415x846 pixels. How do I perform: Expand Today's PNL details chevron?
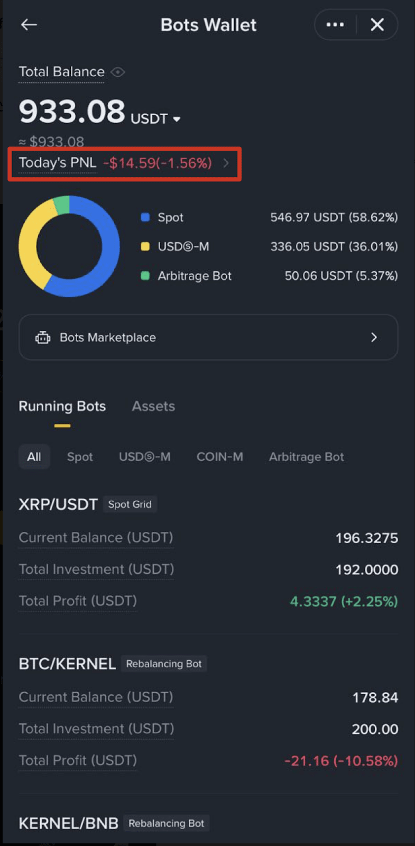click(226, 163)
